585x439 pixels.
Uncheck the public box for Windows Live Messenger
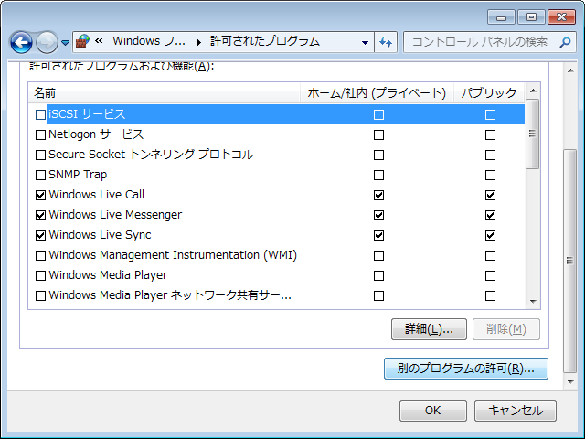[x=490, y=216]
